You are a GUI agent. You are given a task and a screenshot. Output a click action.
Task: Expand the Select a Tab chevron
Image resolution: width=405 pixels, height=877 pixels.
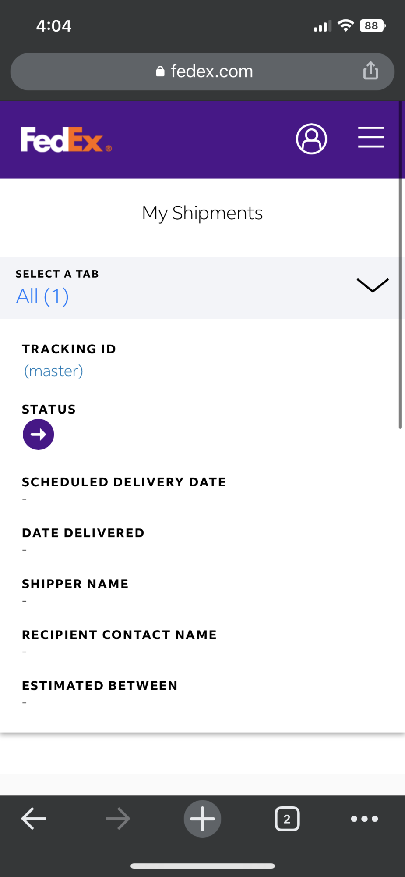(x=372, y=285)
